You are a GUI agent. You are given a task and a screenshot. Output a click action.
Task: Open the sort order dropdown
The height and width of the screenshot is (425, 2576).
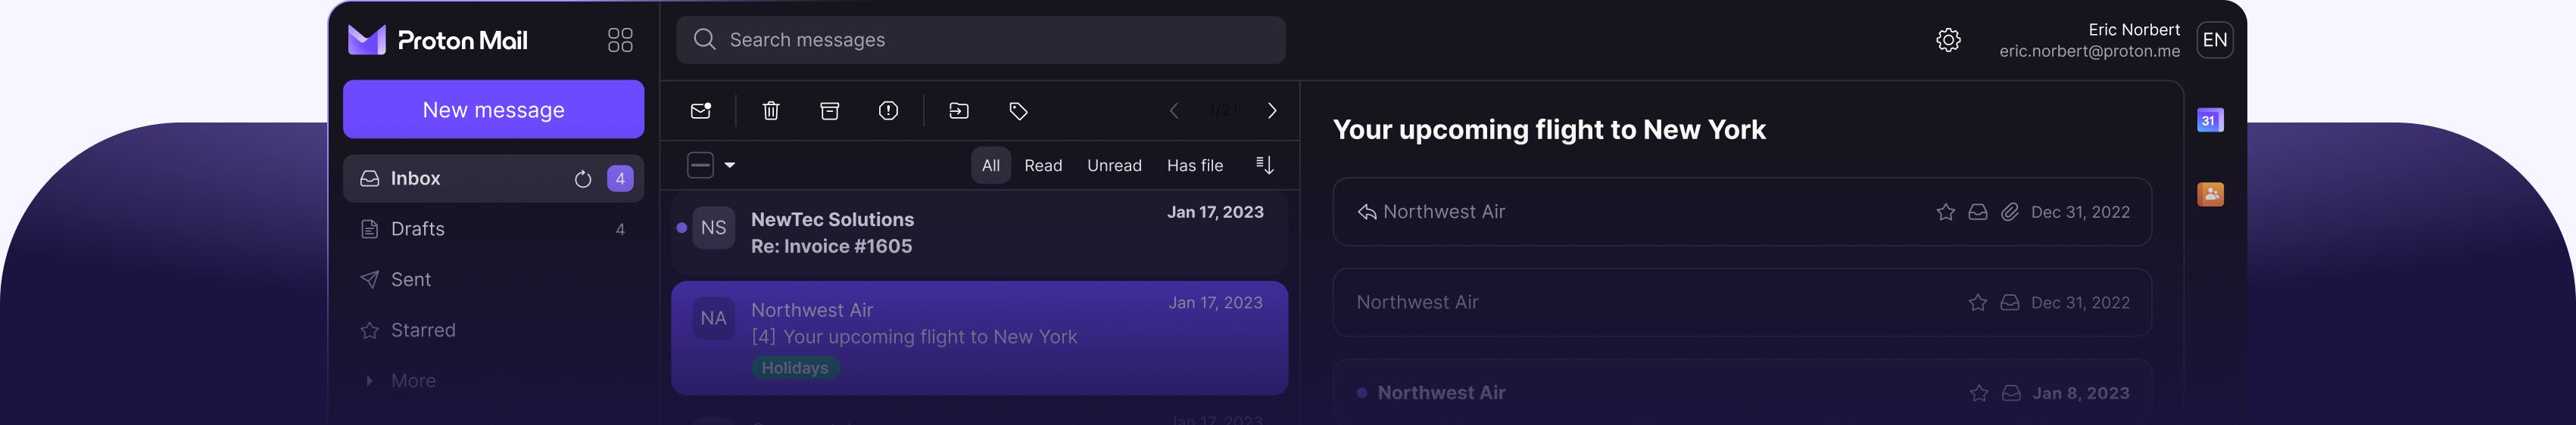pos(1264,165)
